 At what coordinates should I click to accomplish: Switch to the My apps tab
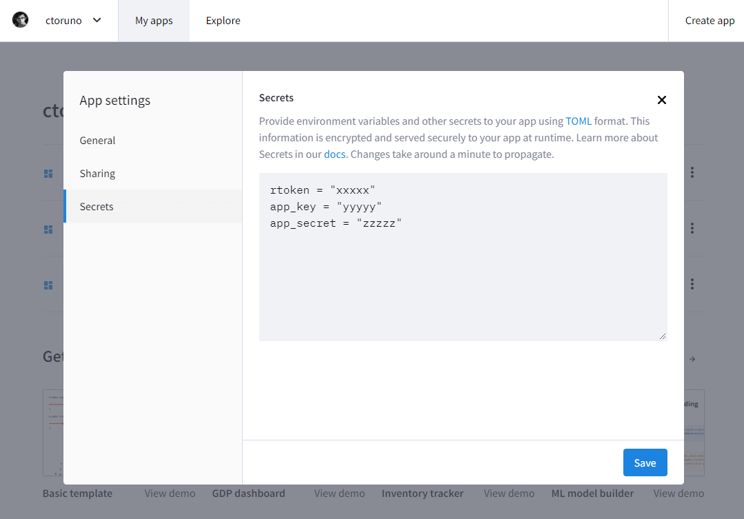154,21
